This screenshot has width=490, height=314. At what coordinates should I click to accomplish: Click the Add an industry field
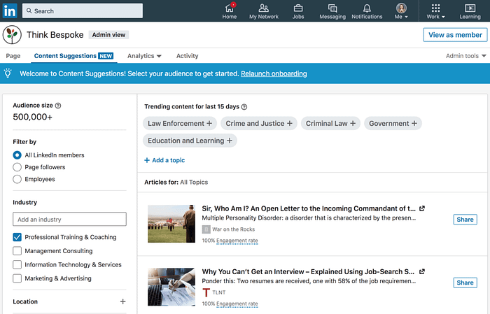pos(70,219)
